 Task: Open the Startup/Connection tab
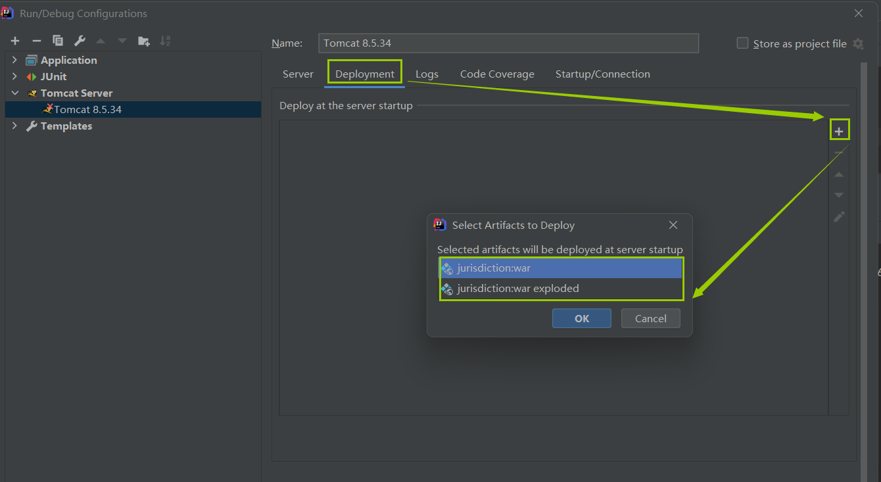click(x=603, y=74)
